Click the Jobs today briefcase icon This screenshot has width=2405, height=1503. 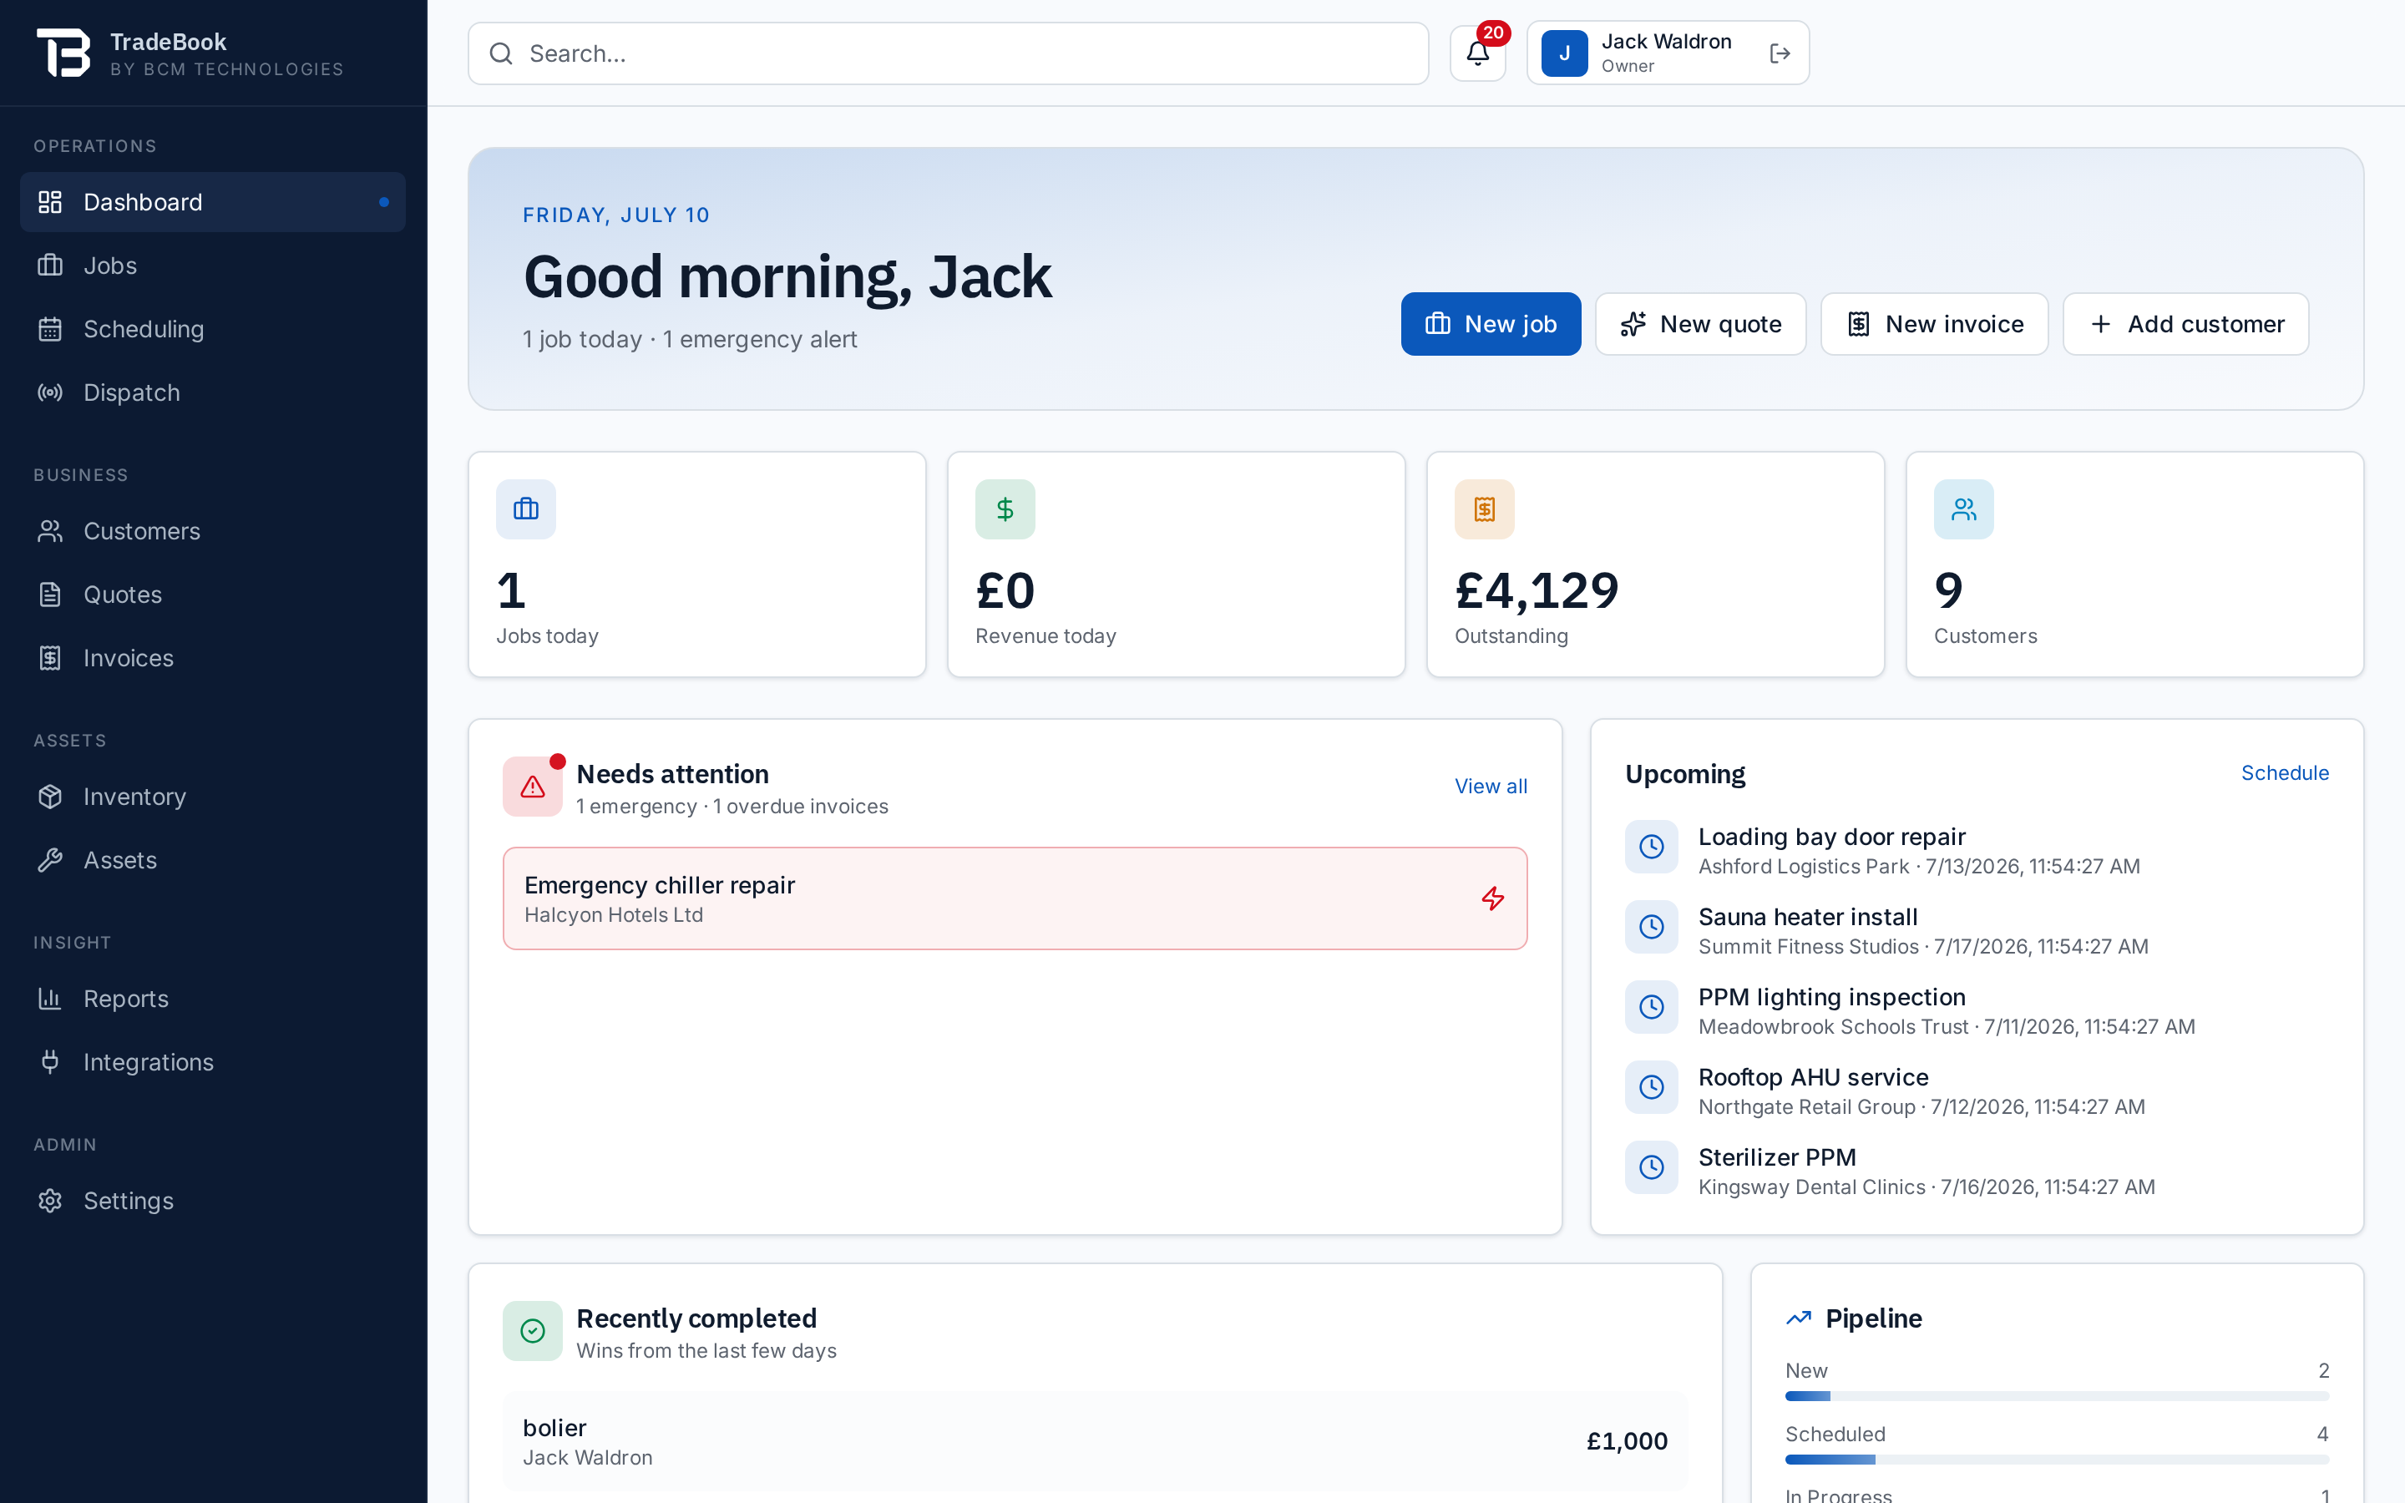[526, 509]
